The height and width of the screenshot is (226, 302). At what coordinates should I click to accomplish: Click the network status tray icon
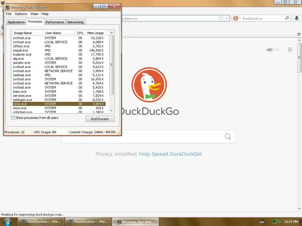tap(280, 222)
